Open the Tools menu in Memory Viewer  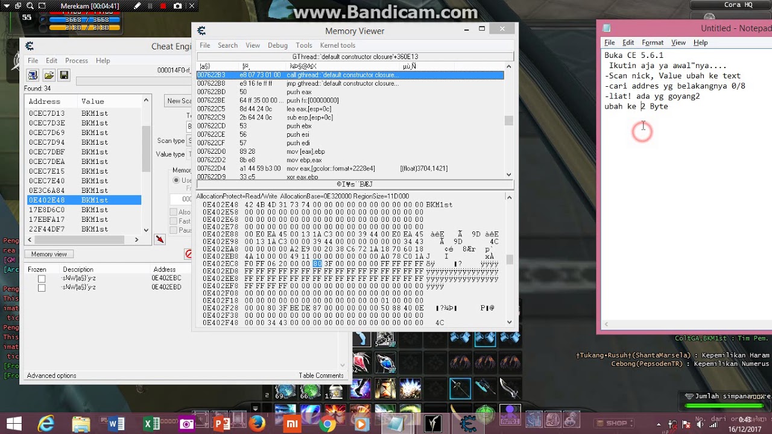point(304,45)
